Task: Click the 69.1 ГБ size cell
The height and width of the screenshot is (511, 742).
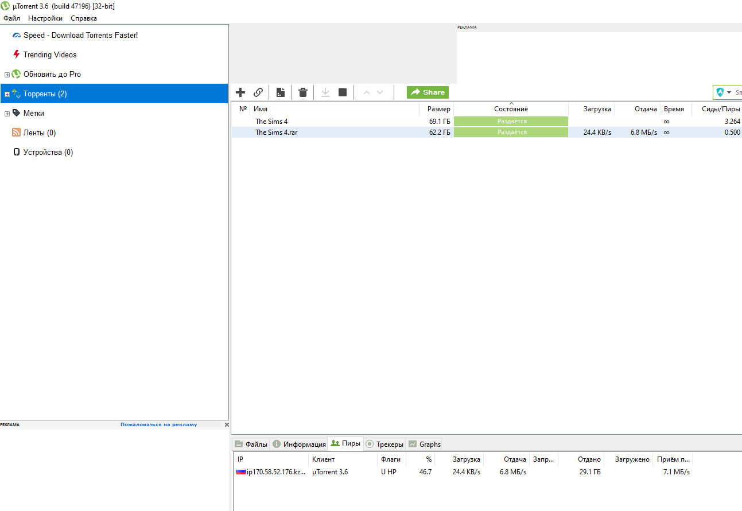Action: [440, 122]
